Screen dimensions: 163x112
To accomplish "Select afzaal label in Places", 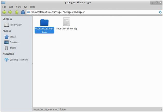I will (x=13, y=37).
